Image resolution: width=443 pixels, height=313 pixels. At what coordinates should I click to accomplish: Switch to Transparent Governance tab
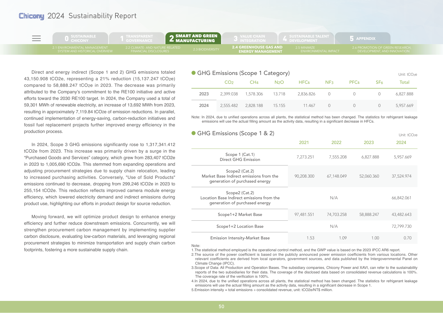point(137,38)
